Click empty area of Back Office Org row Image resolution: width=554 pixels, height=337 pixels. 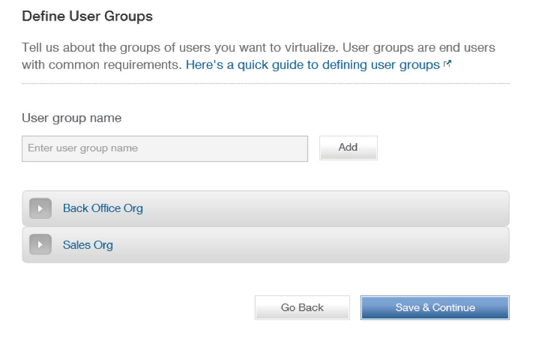pyautogui.click(x=325, y=208)
